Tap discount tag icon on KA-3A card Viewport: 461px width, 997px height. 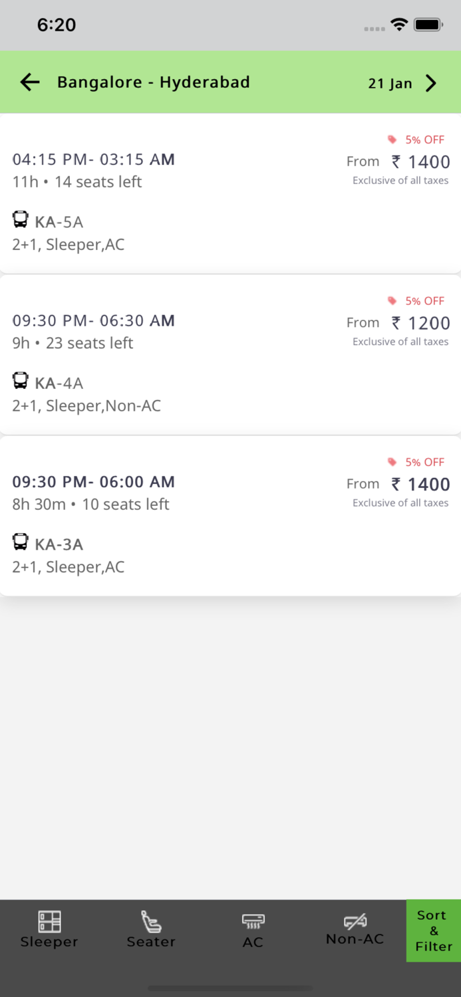392,462
